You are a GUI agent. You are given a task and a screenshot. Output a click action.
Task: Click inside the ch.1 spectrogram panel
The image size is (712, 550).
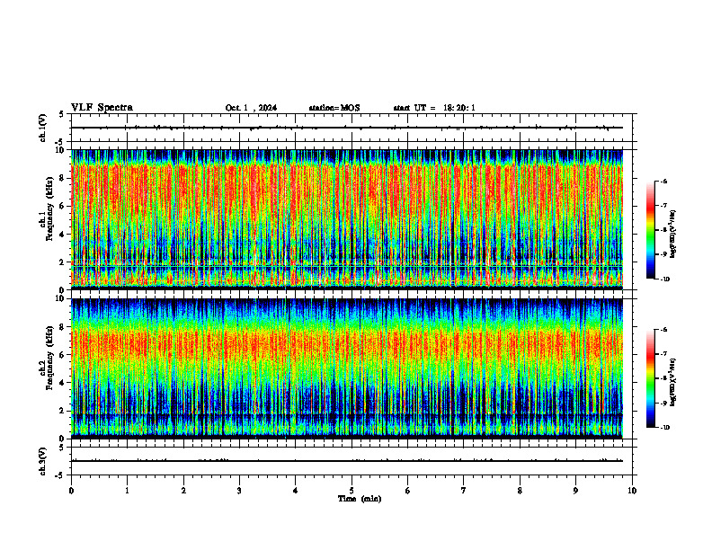coord(347,219)
